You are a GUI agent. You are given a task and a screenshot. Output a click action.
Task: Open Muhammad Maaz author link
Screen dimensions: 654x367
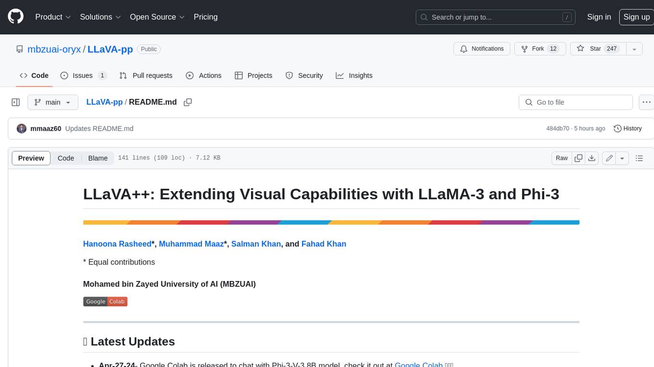click(191, 244)
